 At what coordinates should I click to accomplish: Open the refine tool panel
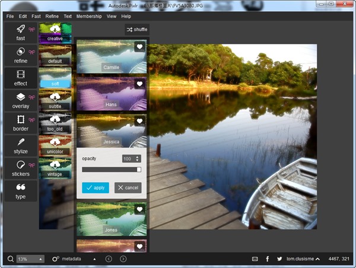pyautogui.click(x=20, y=55)
